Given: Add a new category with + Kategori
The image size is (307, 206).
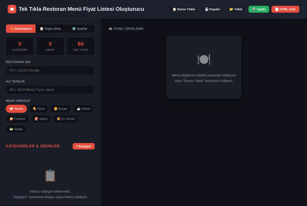Looking at the screenshot, I should pyautogui.click(x=84, y=146).
